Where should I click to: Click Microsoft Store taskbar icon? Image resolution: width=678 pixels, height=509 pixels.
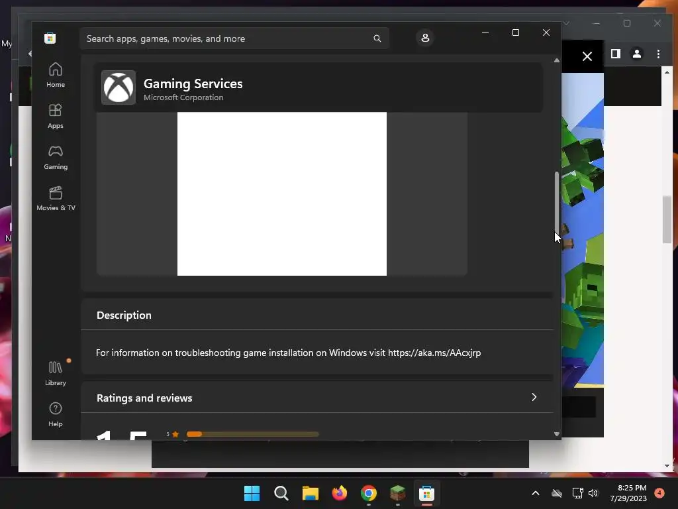[x=427, y=493]
